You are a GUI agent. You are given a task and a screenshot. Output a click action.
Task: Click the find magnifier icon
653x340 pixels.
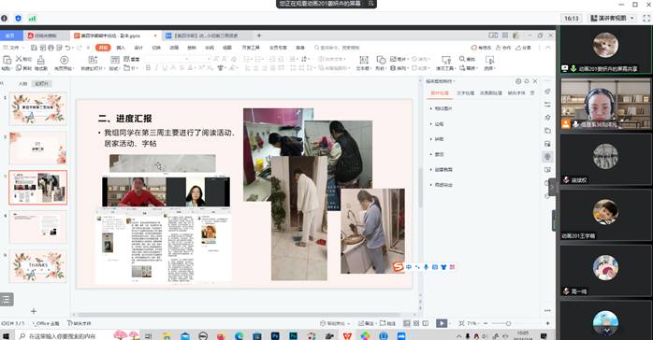(462, 59)
